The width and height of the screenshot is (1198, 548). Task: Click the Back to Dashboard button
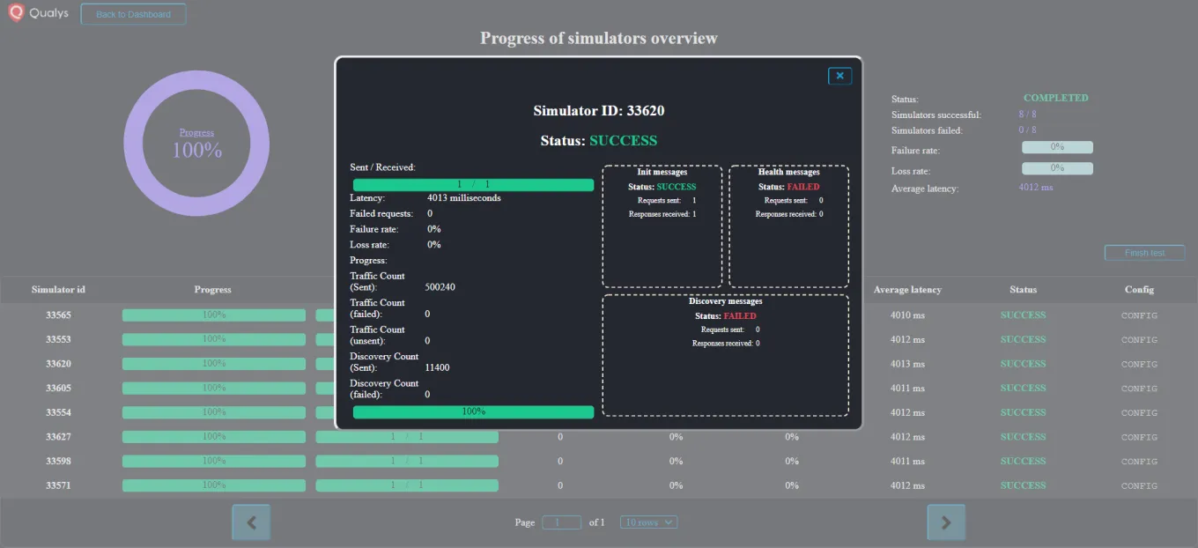[x=133, y=13]
